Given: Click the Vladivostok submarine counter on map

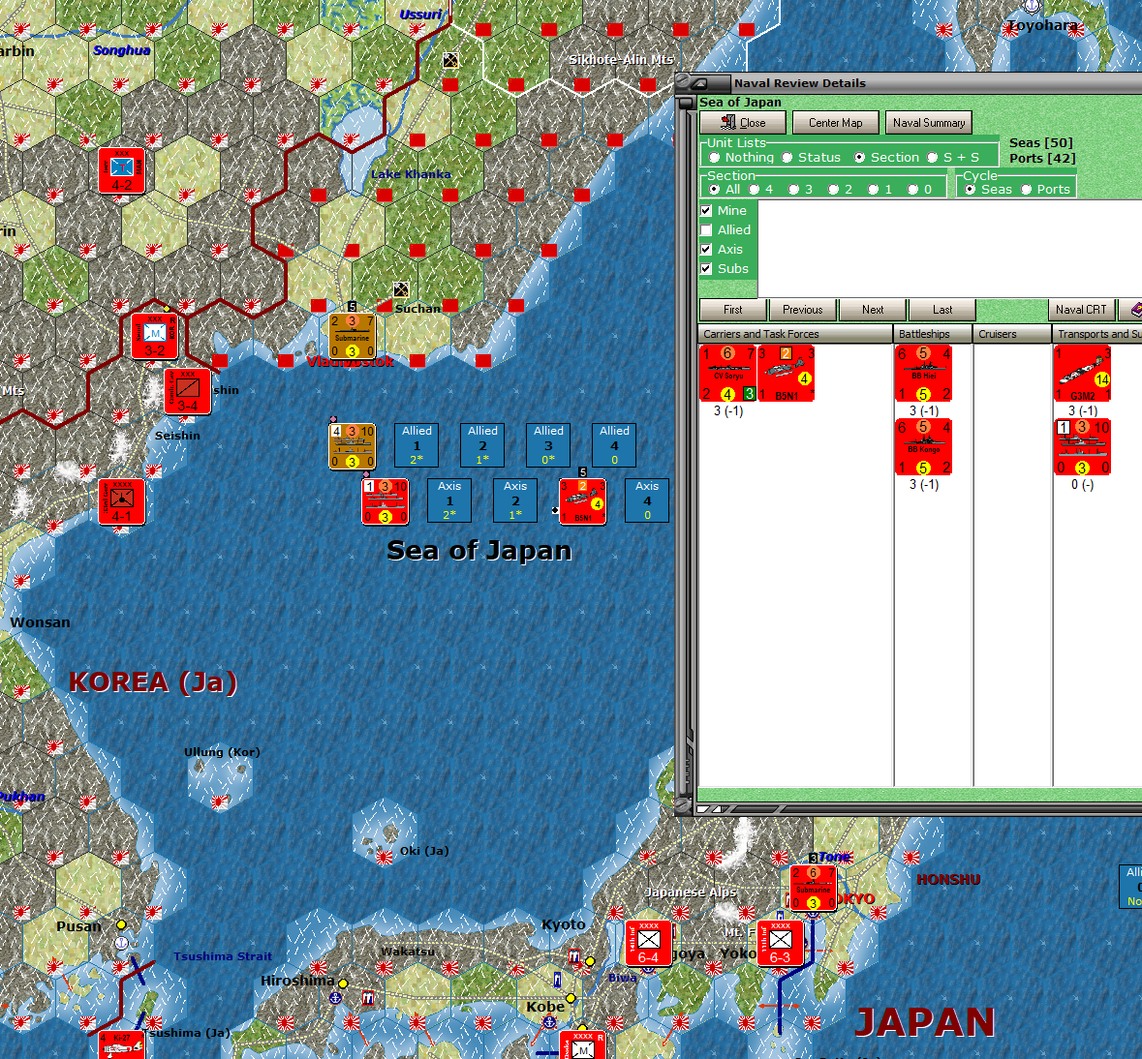Looking at the screenshot, I should point(353,336).
